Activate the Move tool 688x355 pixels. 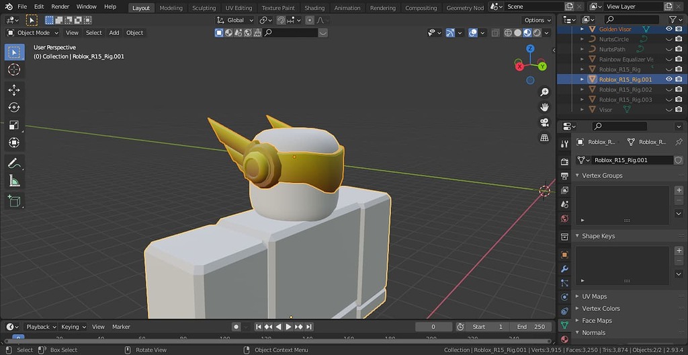pyautogui.click(x=14, y=90)
